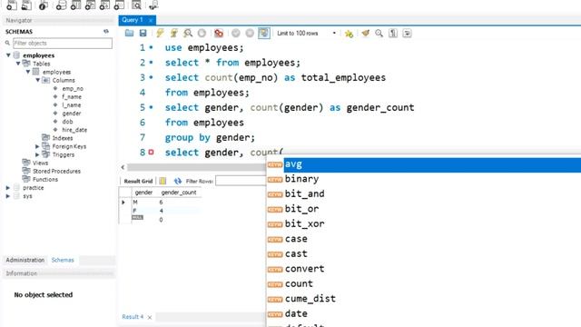Select the emp_no column in tree
Image resolution: width=581 pixels, height=327 pixels.
click(x=73, y=89)
